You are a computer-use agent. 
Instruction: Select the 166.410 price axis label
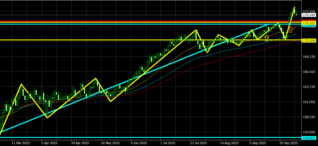(x=309, y=72)
